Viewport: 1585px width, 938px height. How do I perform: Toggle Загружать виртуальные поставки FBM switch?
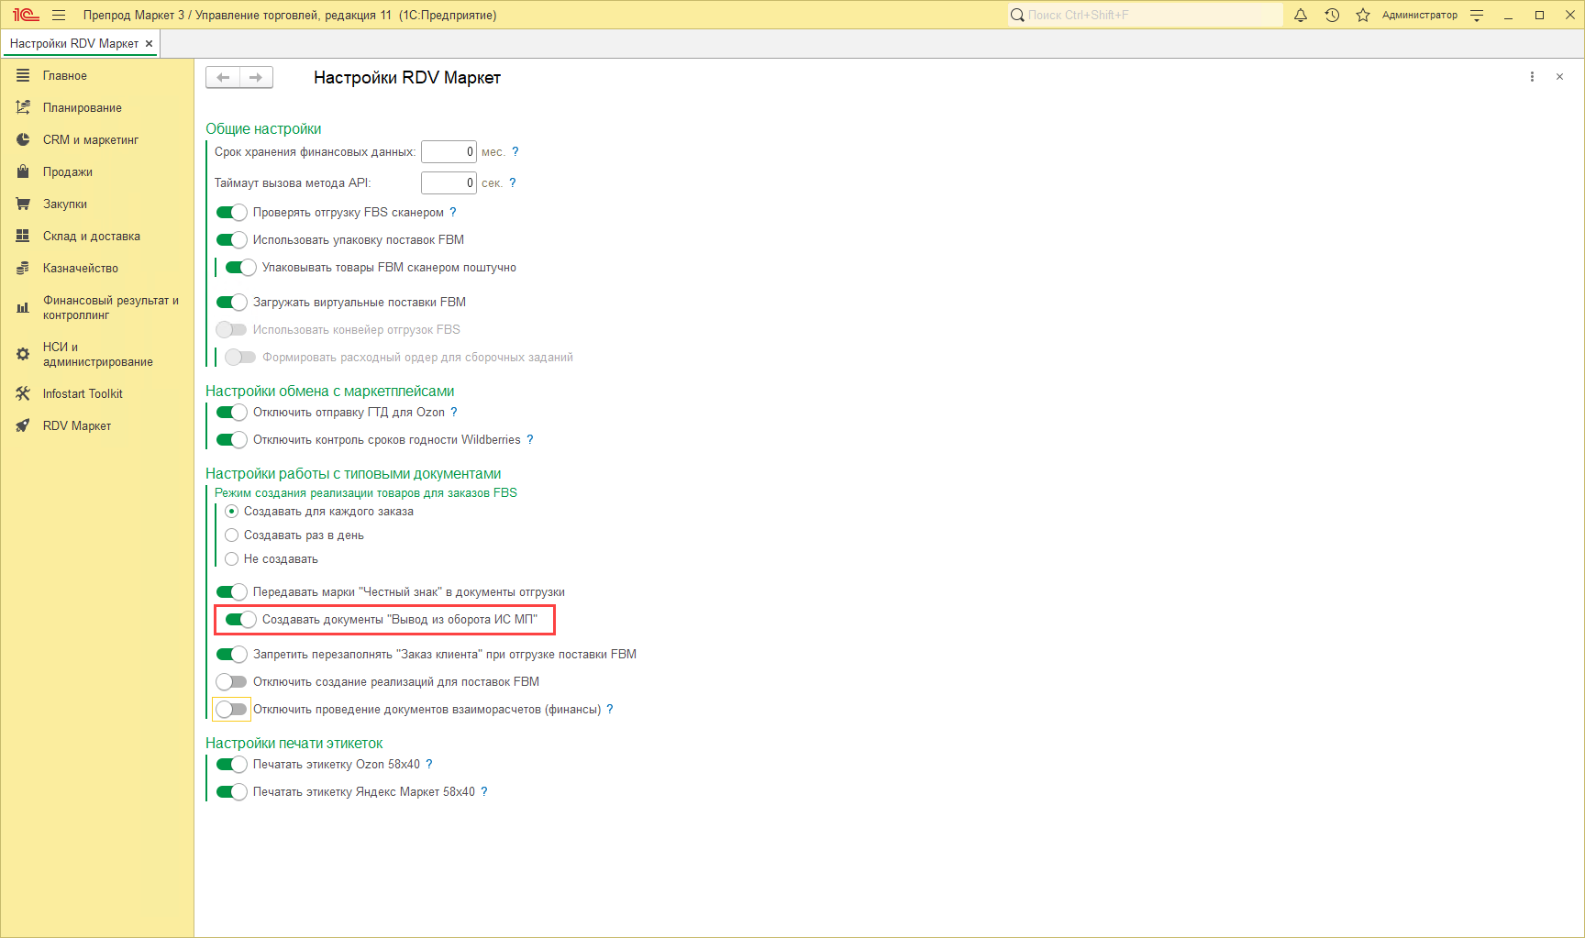click(x=231, y=302)
